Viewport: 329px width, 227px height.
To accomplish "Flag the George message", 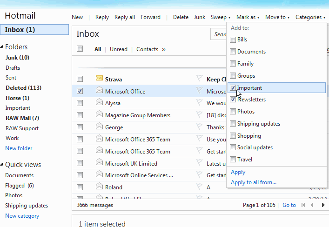I will coord(199,127).
